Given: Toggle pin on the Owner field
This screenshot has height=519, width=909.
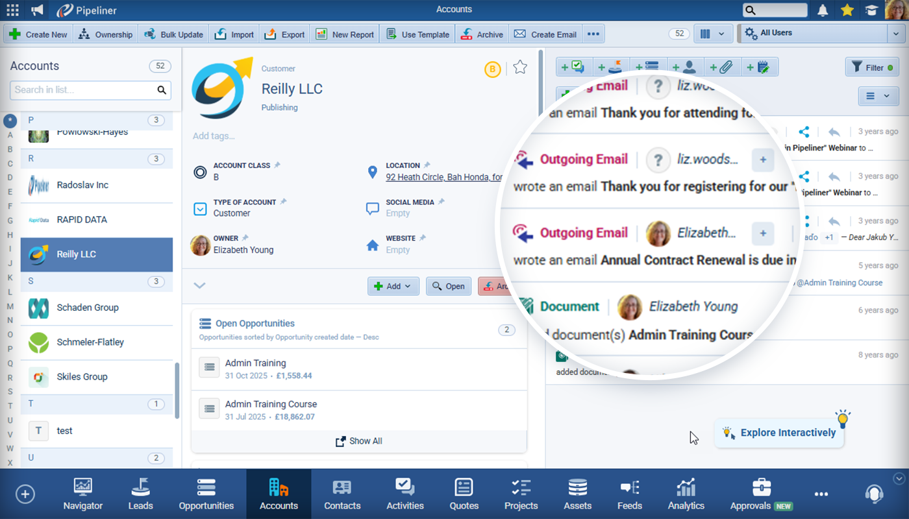Looking at the screenshot, I should (x=245, y=238).
